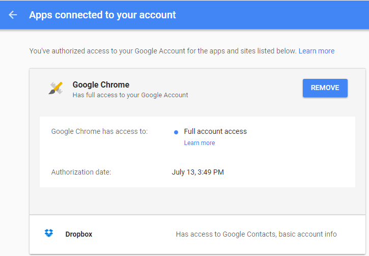
Task: Click the blue header bar
Action: [x=184, y=15]
